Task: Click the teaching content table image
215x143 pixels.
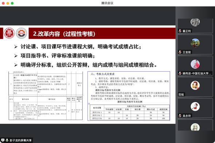Action: click(46, 96)
